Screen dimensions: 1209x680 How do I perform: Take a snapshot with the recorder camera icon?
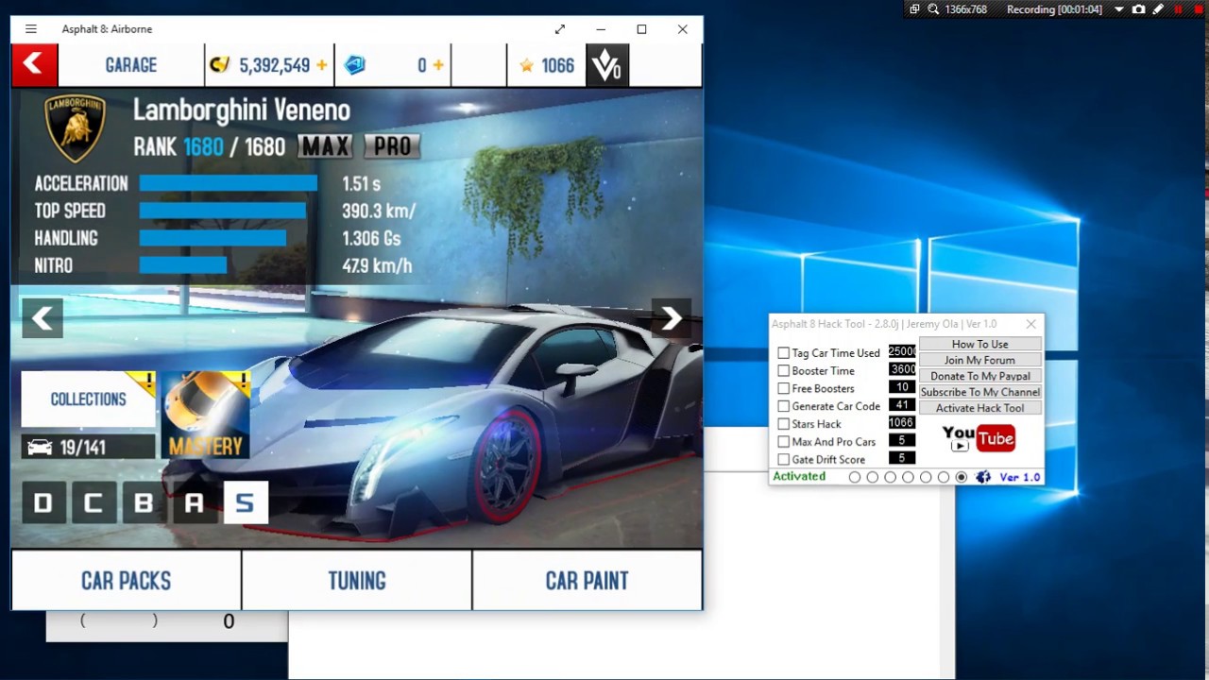(1138, 9)
